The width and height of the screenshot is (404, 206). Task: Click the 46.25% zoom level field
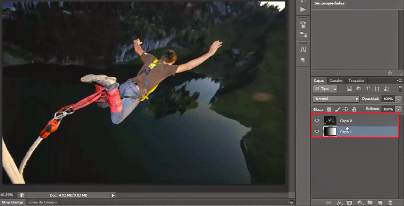[x=7, y=195]
